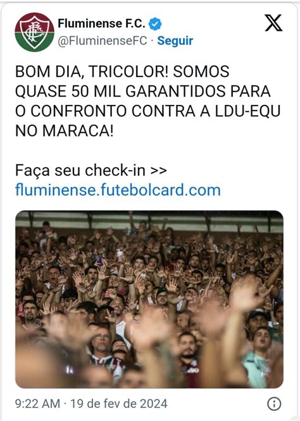Image resolution: width=300 pixels, height=421 pixels.
Task: Follow the account via Seguir
Action: point(175,41)
